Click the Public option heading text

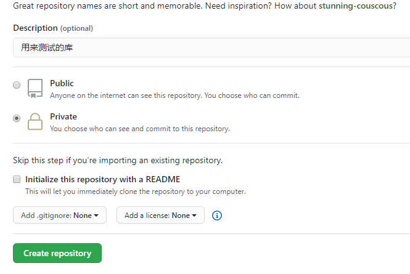(x=62, y=83)
